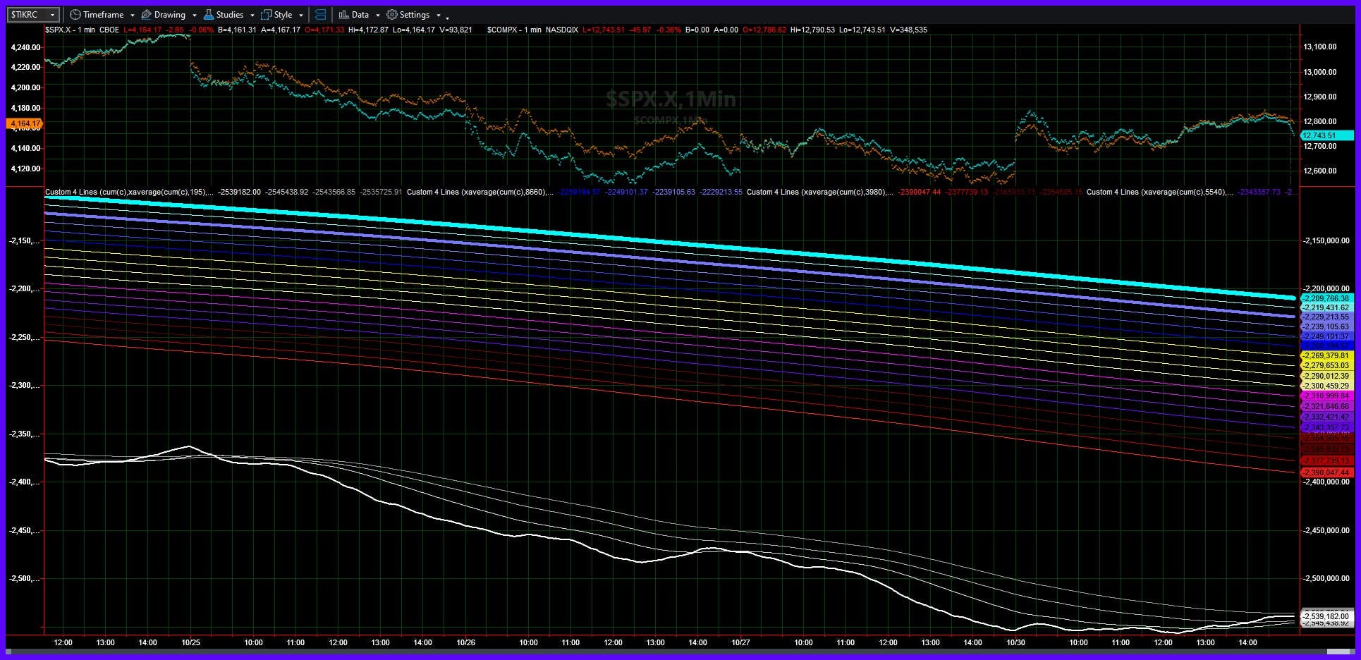1361x660 pixels.
Task: Click the magenta -2,310,999.84 axis label
Action: coord(1328,396)
